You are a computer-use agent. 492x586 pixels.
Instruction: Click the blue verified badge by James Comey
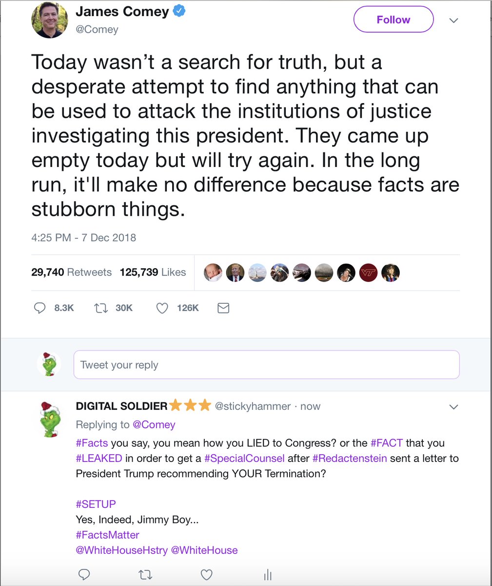click(179, 11)
